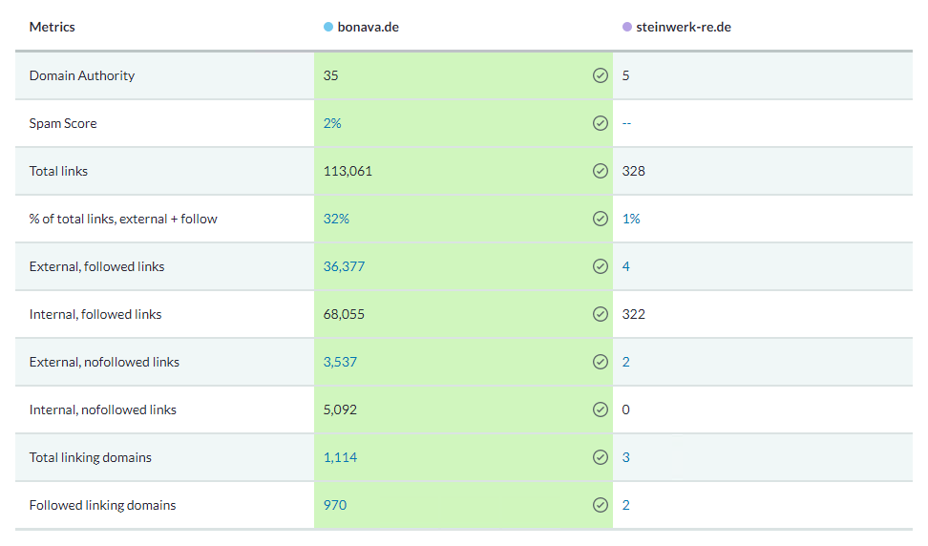Select the steinwerk-re.de column header
This screenshot has width=928, height=546.
677,27
